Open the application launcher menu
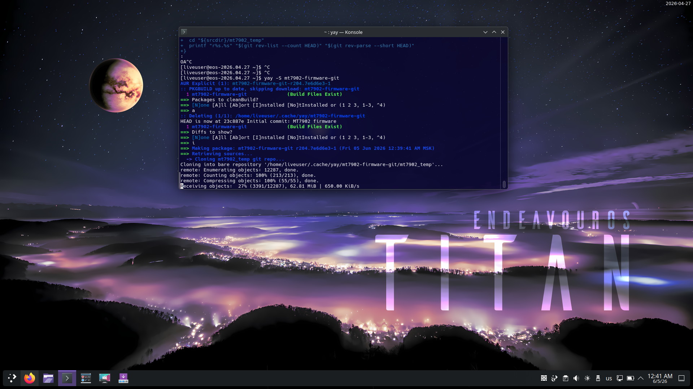The image size is (693, 389). pyautogui.click(x=12, y=378)
